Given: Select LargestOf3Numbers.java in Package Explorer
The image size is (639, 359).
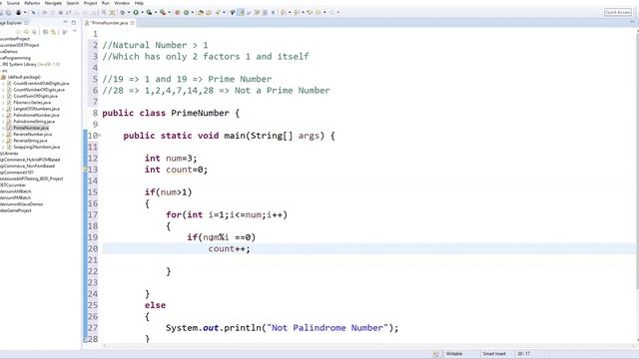Looking at the screenshot, I should click(36, 109).
